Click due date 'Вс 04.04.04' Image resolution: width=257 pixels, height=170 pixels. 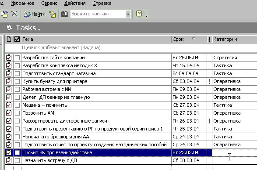pos(185,73)
